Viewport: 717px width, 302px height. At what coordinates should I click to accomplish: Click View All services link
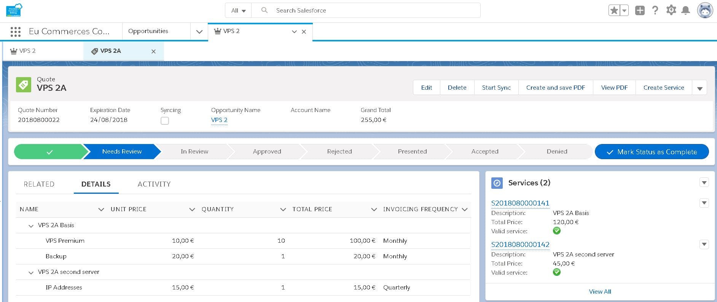(x=600, y=292)
